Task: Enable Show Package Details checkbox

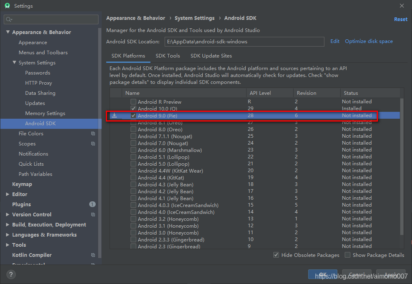Action: [348, 255]
